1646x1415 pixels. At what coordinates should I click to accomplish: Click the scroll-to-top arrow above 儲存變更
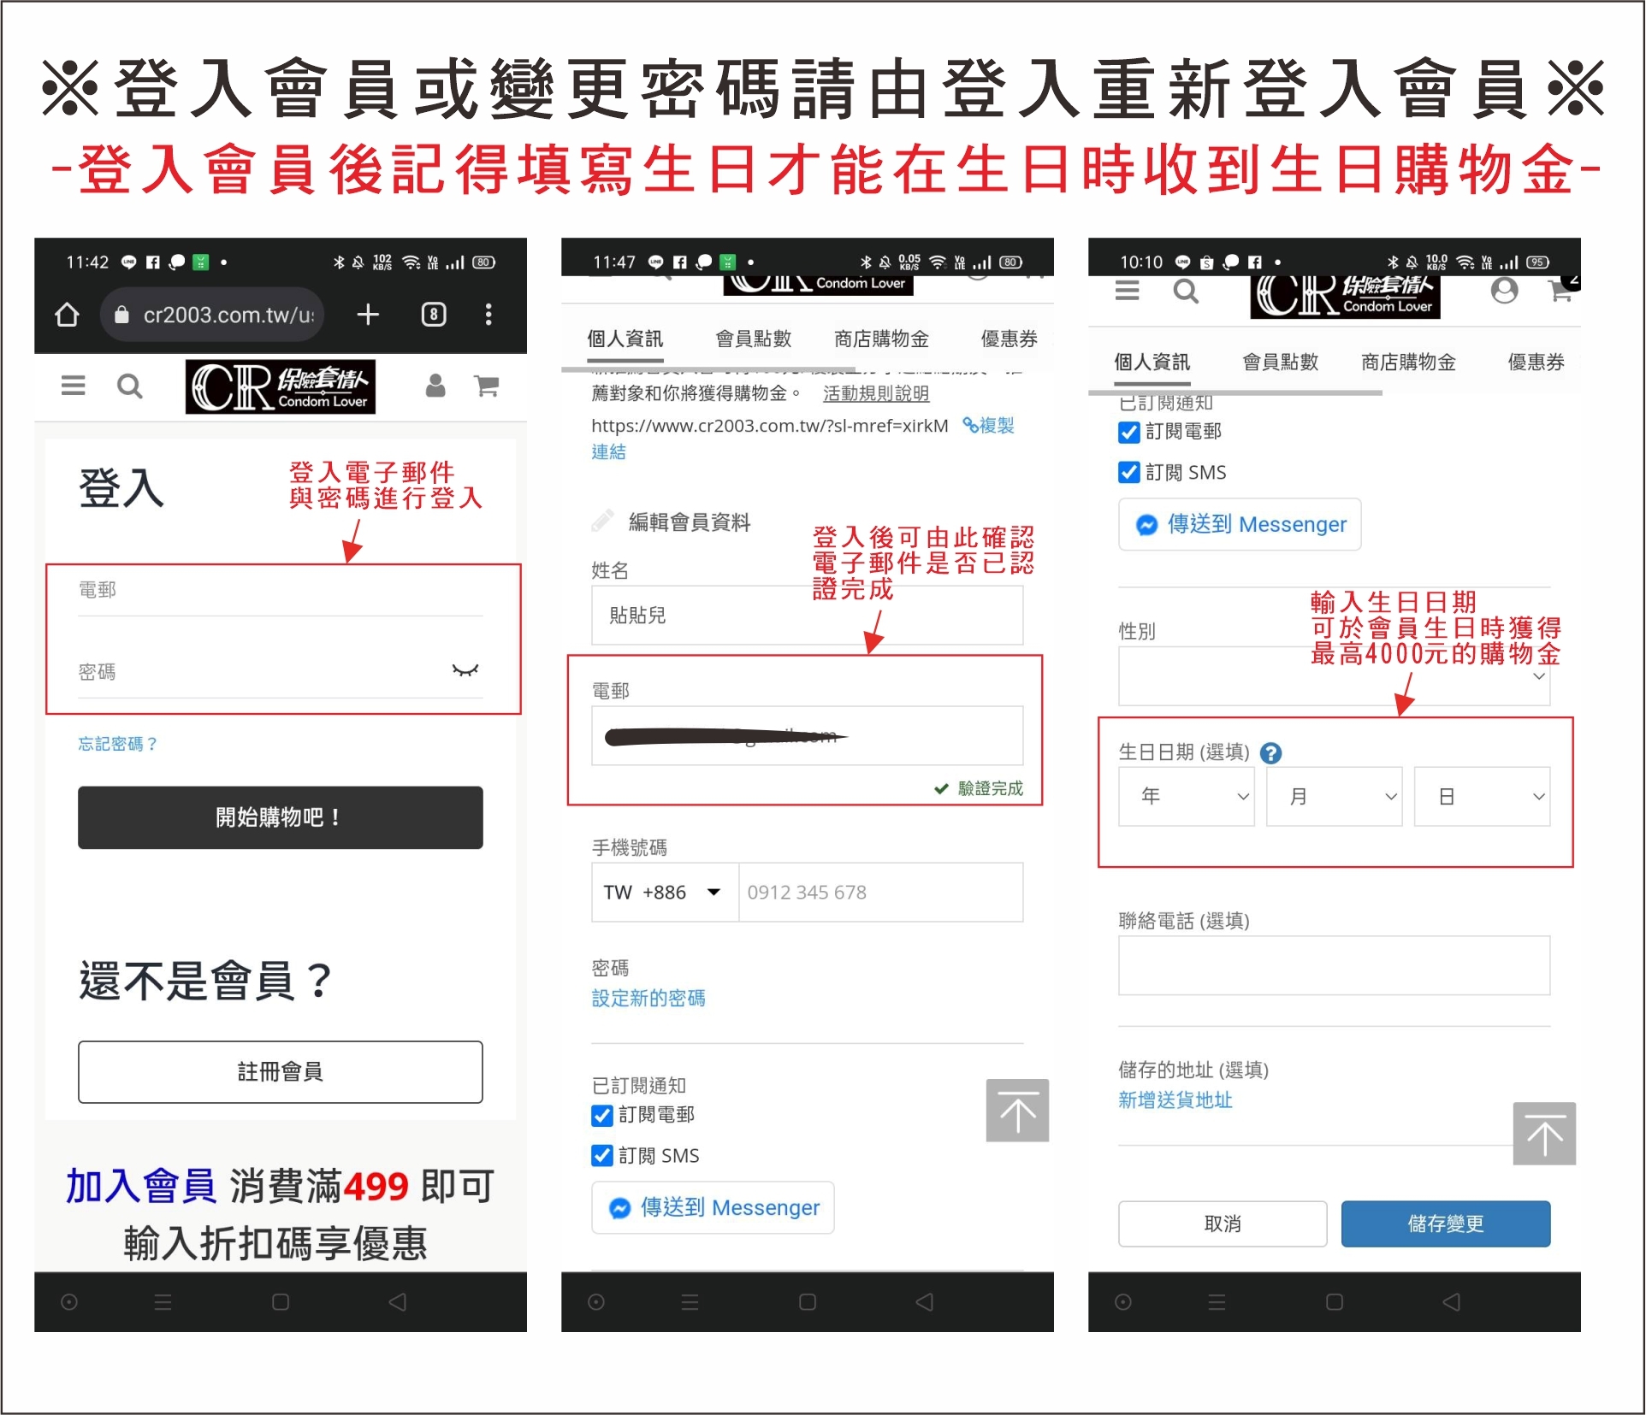1543,1134
